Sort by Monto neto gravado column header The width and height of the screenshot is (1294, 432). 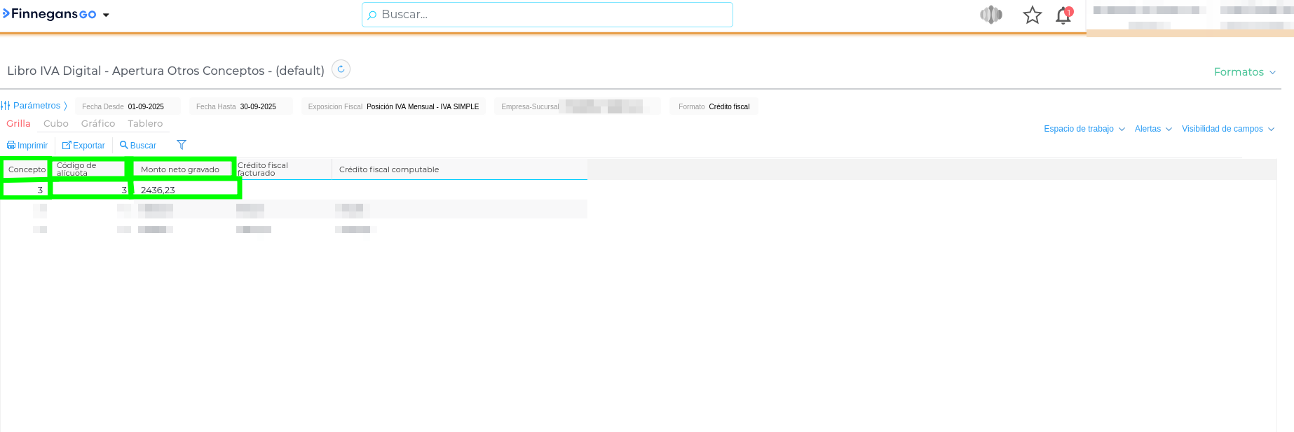coord(180,169)
